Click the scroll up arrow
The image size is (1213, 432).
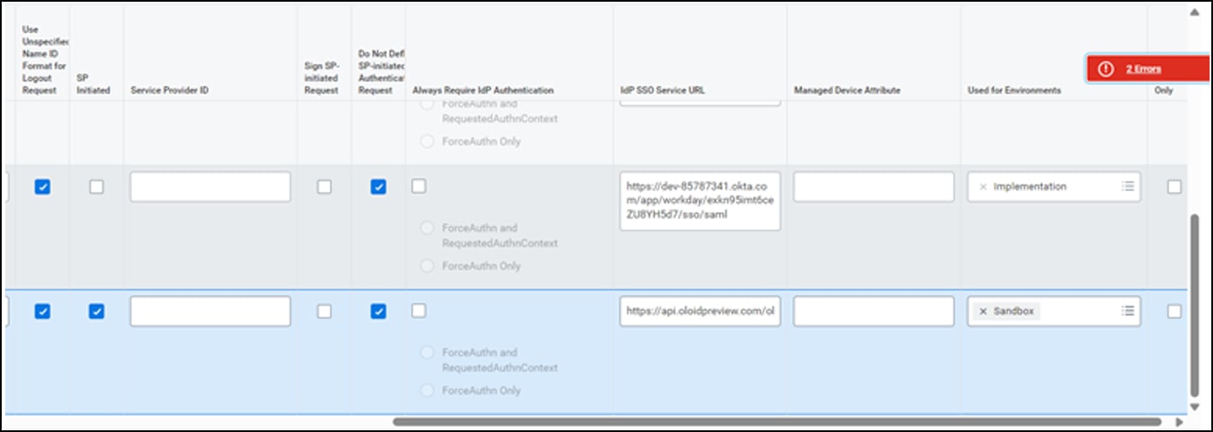click(1194, 12)
